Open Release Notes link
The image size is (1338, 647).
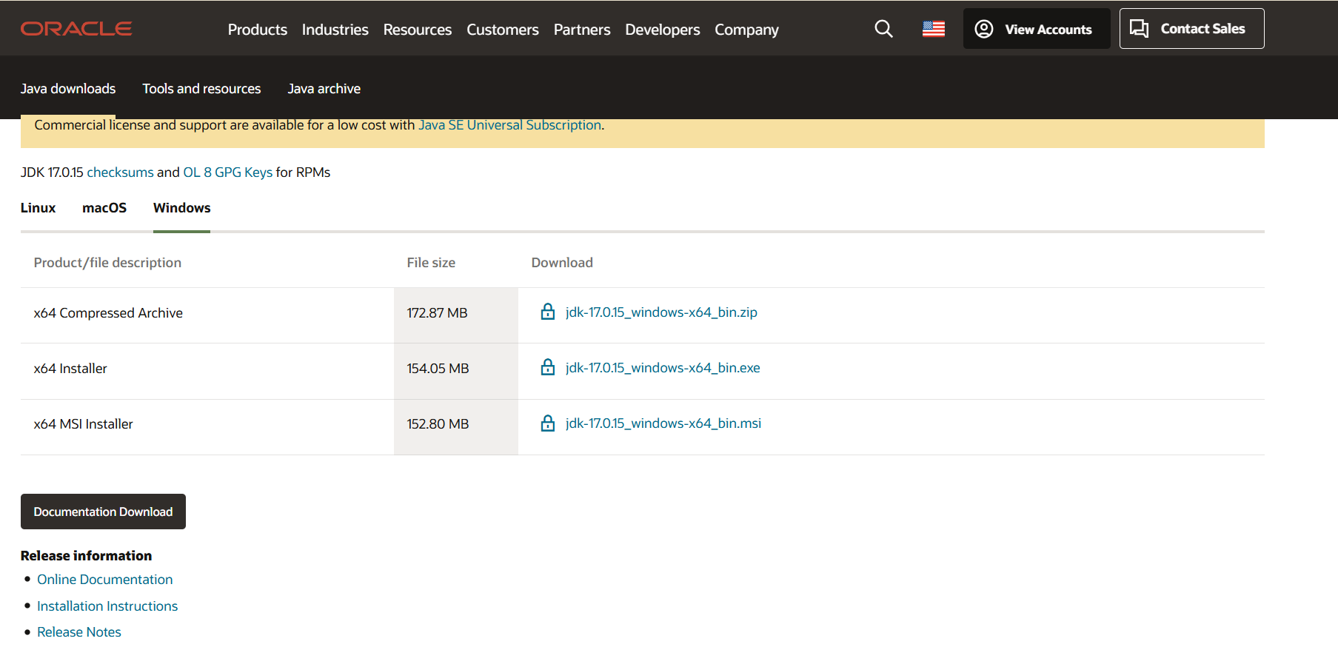[79, 632]
